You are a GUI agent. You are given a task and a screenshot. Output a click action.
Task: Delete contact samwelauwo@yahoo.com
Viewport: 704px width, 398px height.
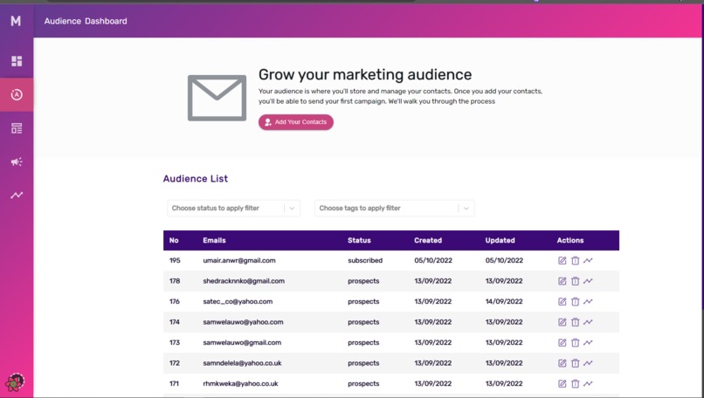tap(575, 322)
